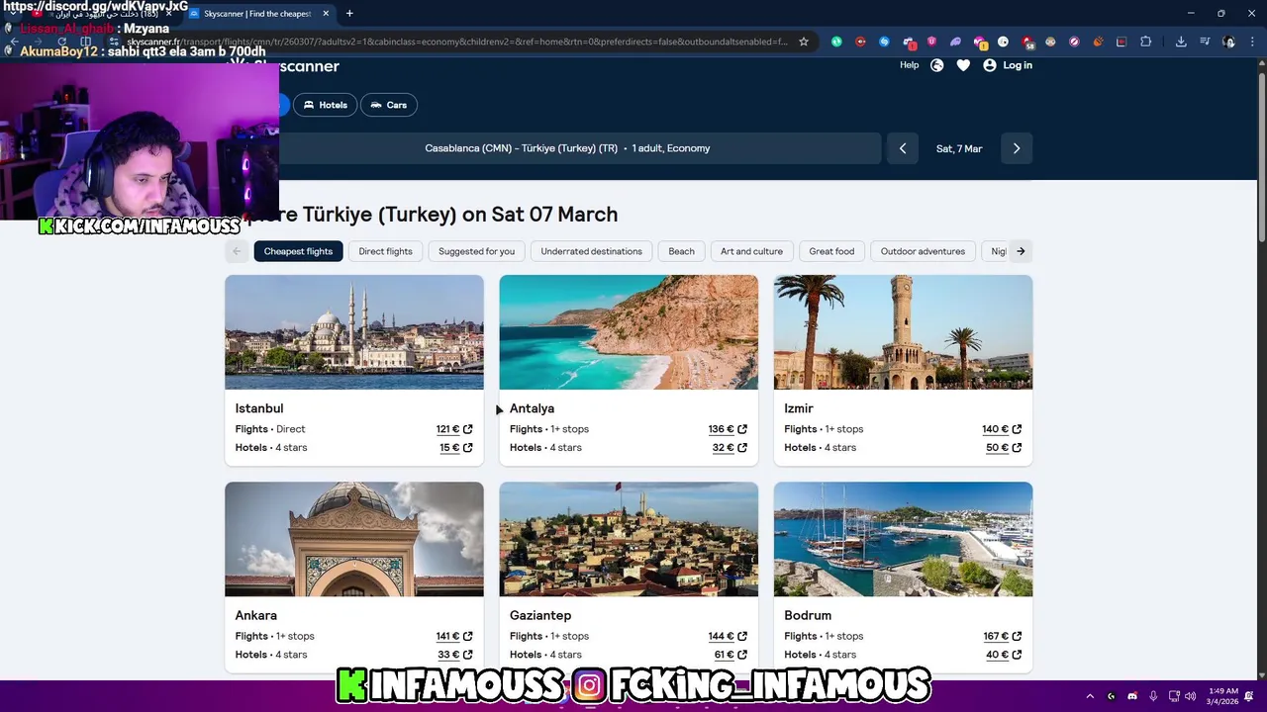This screenshot has height=712, width=1267.
Task: Open the taskbar clock and date
Action: [1223, 696]
